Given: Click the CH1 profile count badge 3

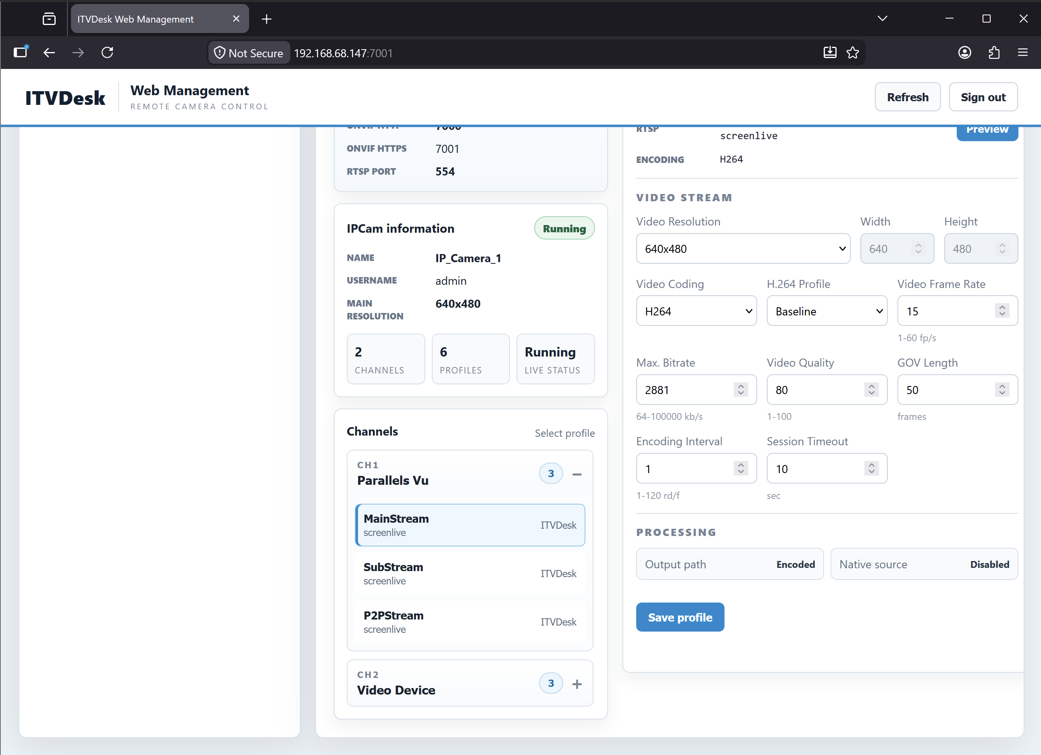Looking at the screenshot, I should (x=551, y=473).
